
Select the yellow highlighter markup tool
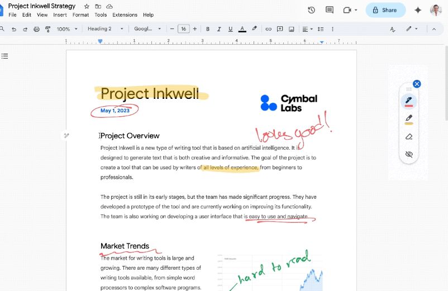pos(408,118)
